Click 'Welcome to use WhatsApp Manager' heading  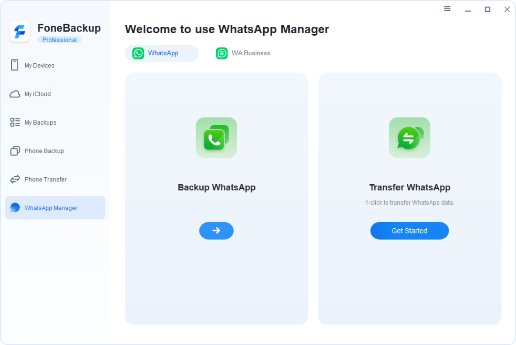click(x=227, y=29)
